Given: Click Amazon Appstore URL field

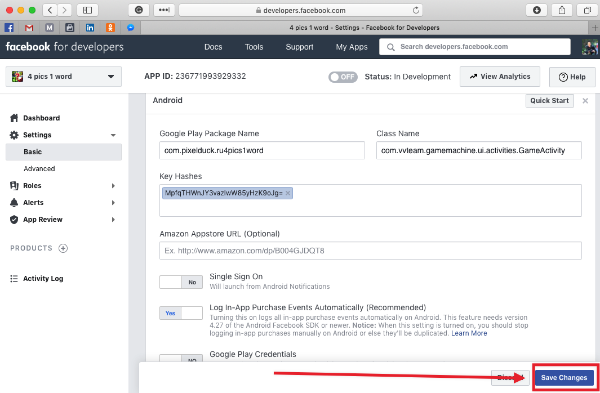Looking at the screenshot, I should pos(370,251).
